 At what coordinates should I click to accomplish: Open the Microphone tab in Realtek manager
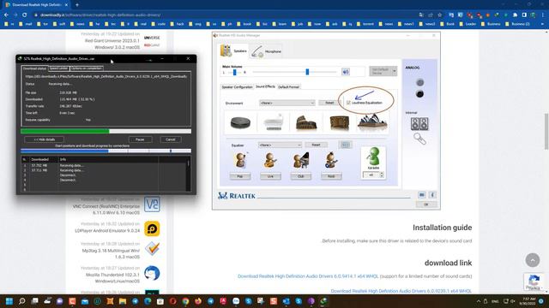(x=267, y=51)
